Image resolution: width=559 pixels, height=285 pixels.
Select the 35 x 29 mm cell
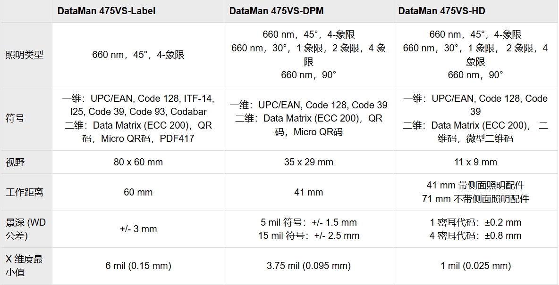309,162
